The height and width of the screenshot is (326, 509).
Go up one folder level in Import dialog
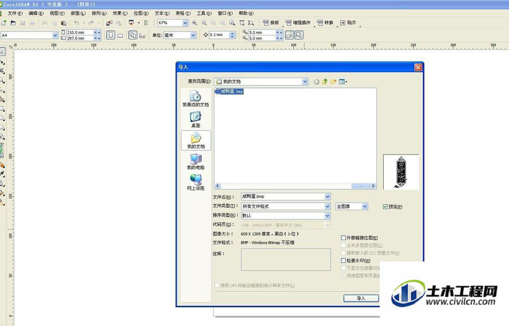(x=325, y=82)
